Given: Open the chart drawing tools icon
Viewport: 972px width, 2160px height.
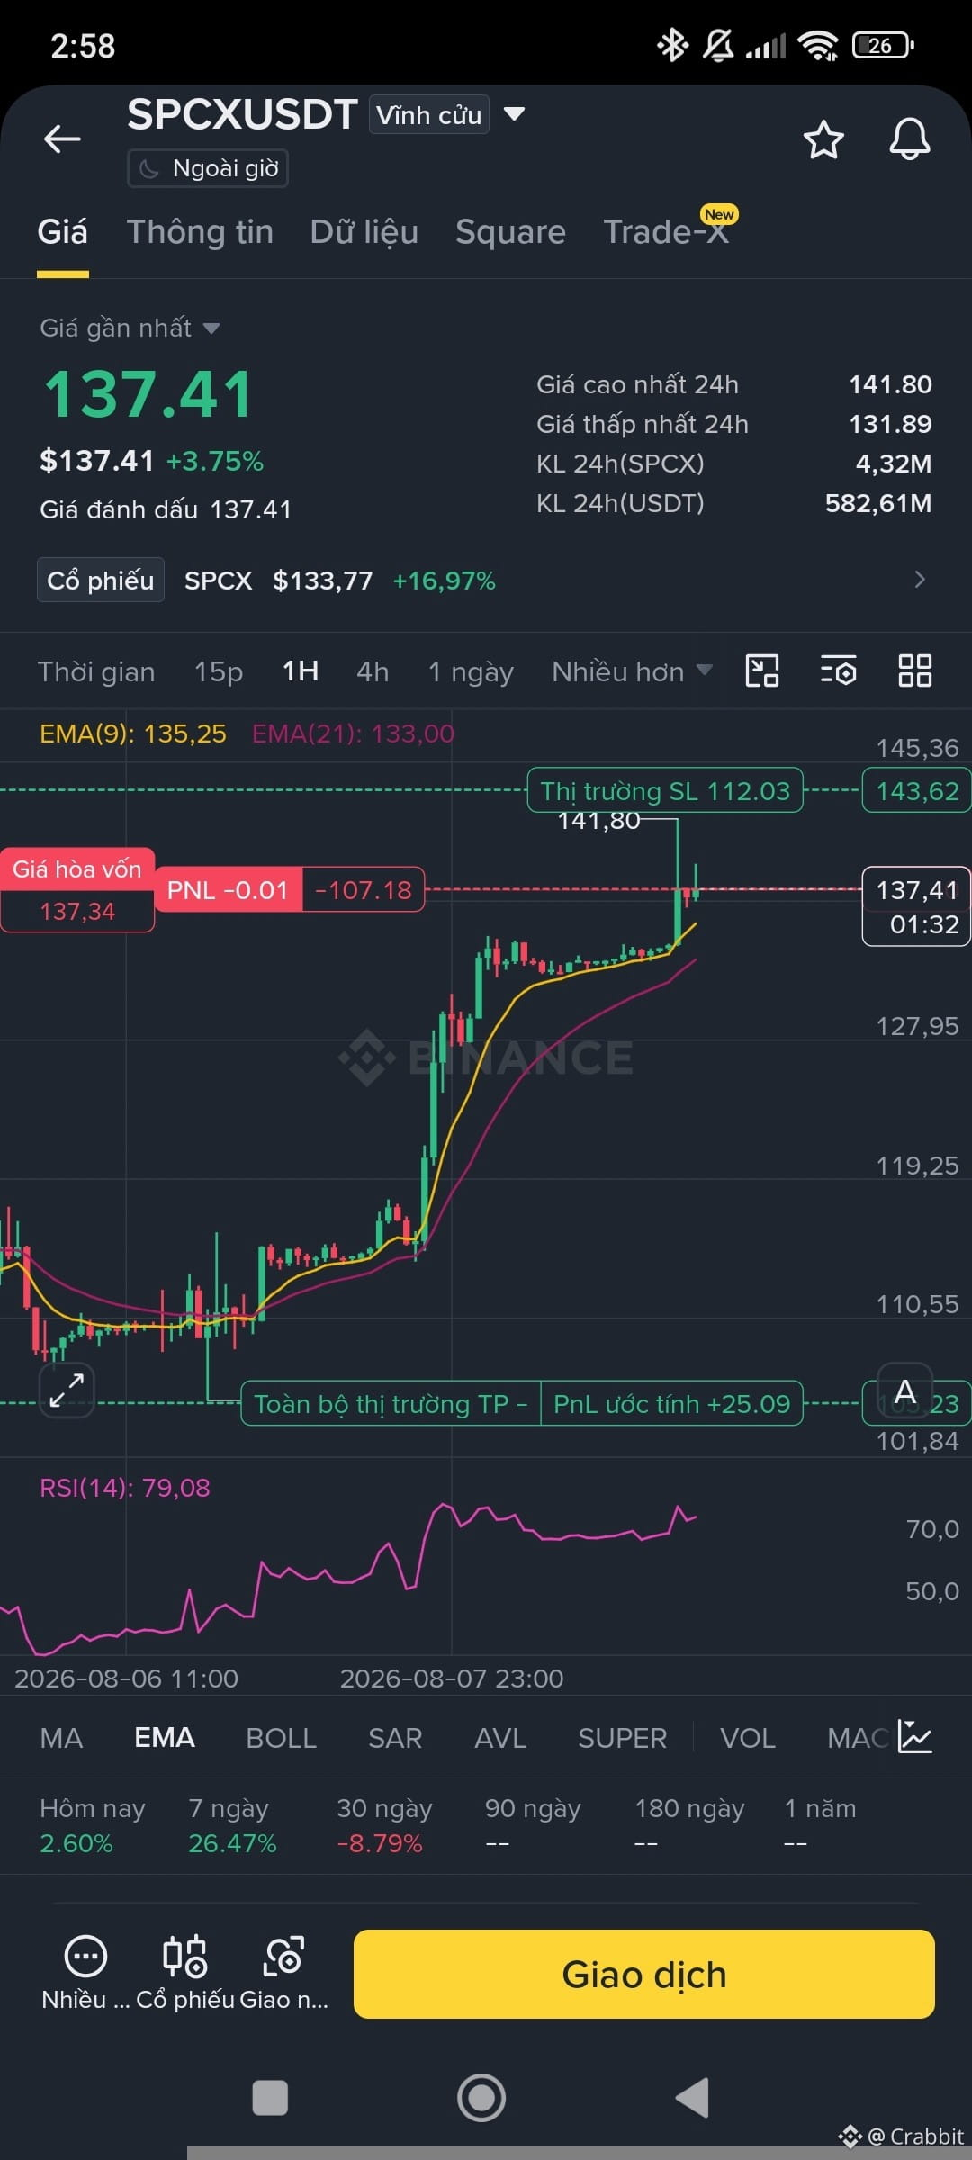Looking at the screenshot, I should tap(762, 671).
